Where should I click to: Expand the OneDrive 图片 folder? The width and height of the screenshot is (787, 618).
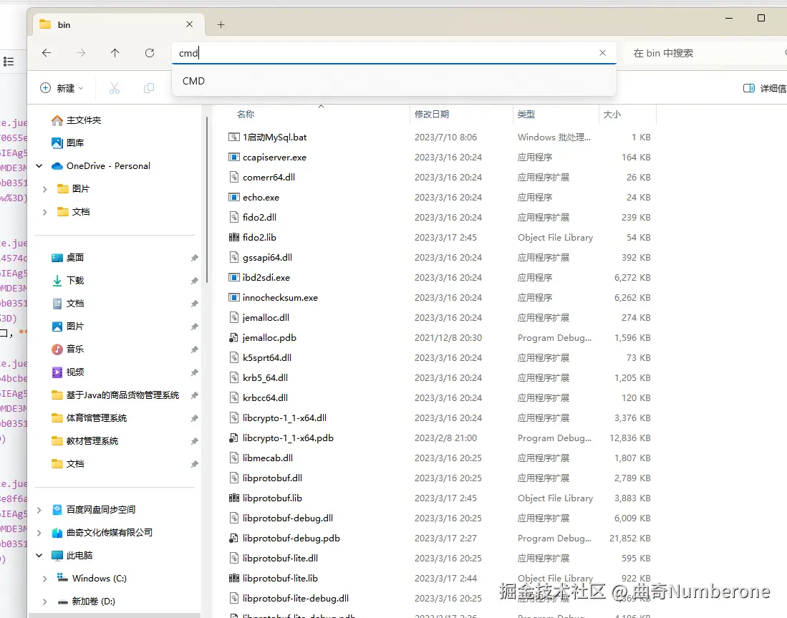click(44, 189)
